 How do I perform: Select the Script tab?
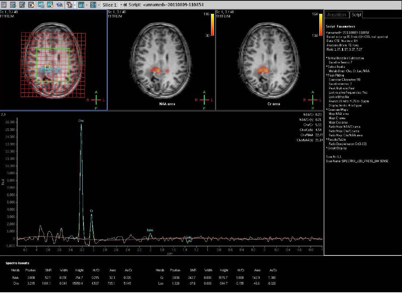(x=356, y=15)
